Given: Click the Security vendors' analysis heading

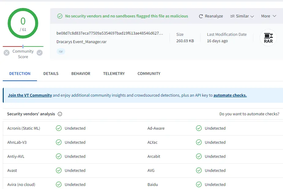Looking at the screenshot, I should 31,114.
